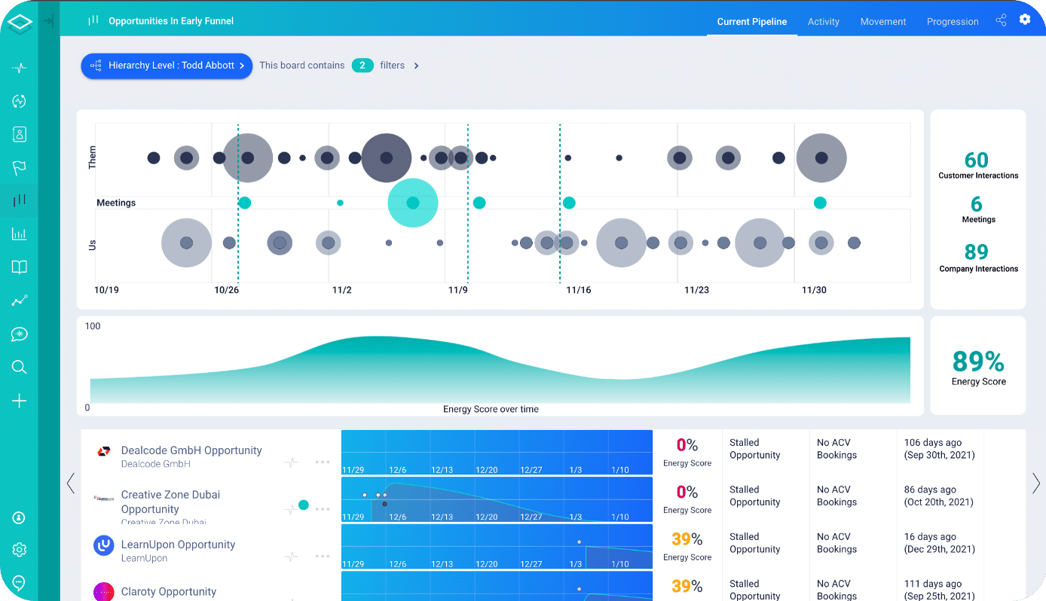
Task: Toggle pulse icon on Dealcode GmbH row
Action: click(291, 462)
